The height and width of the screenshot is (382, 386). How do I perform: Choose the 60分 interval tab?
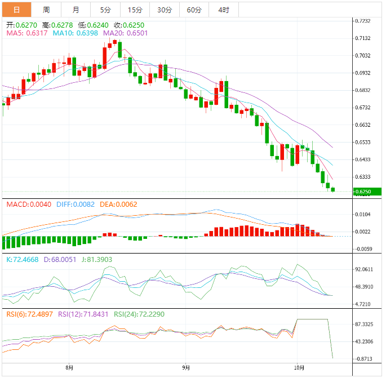click(194, 10)
